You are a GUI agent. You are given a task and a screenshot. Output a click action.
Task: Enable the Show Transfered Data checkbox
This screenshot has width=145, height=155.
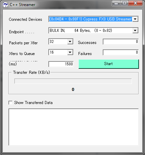click(10, 103)
